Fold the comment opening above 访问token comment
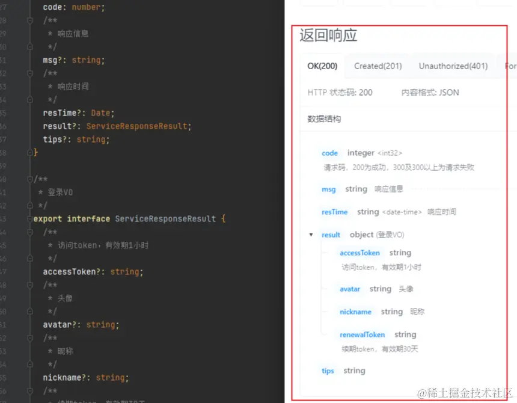 coord(30,232)
